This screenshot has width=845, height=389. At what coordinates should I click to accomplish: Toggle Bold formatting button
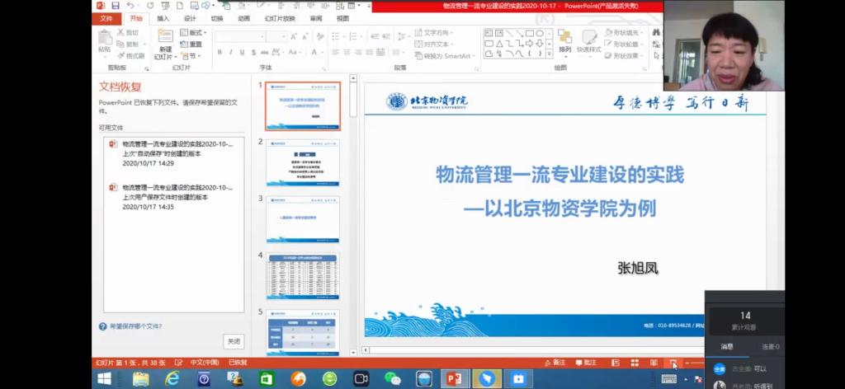(220, 52)
